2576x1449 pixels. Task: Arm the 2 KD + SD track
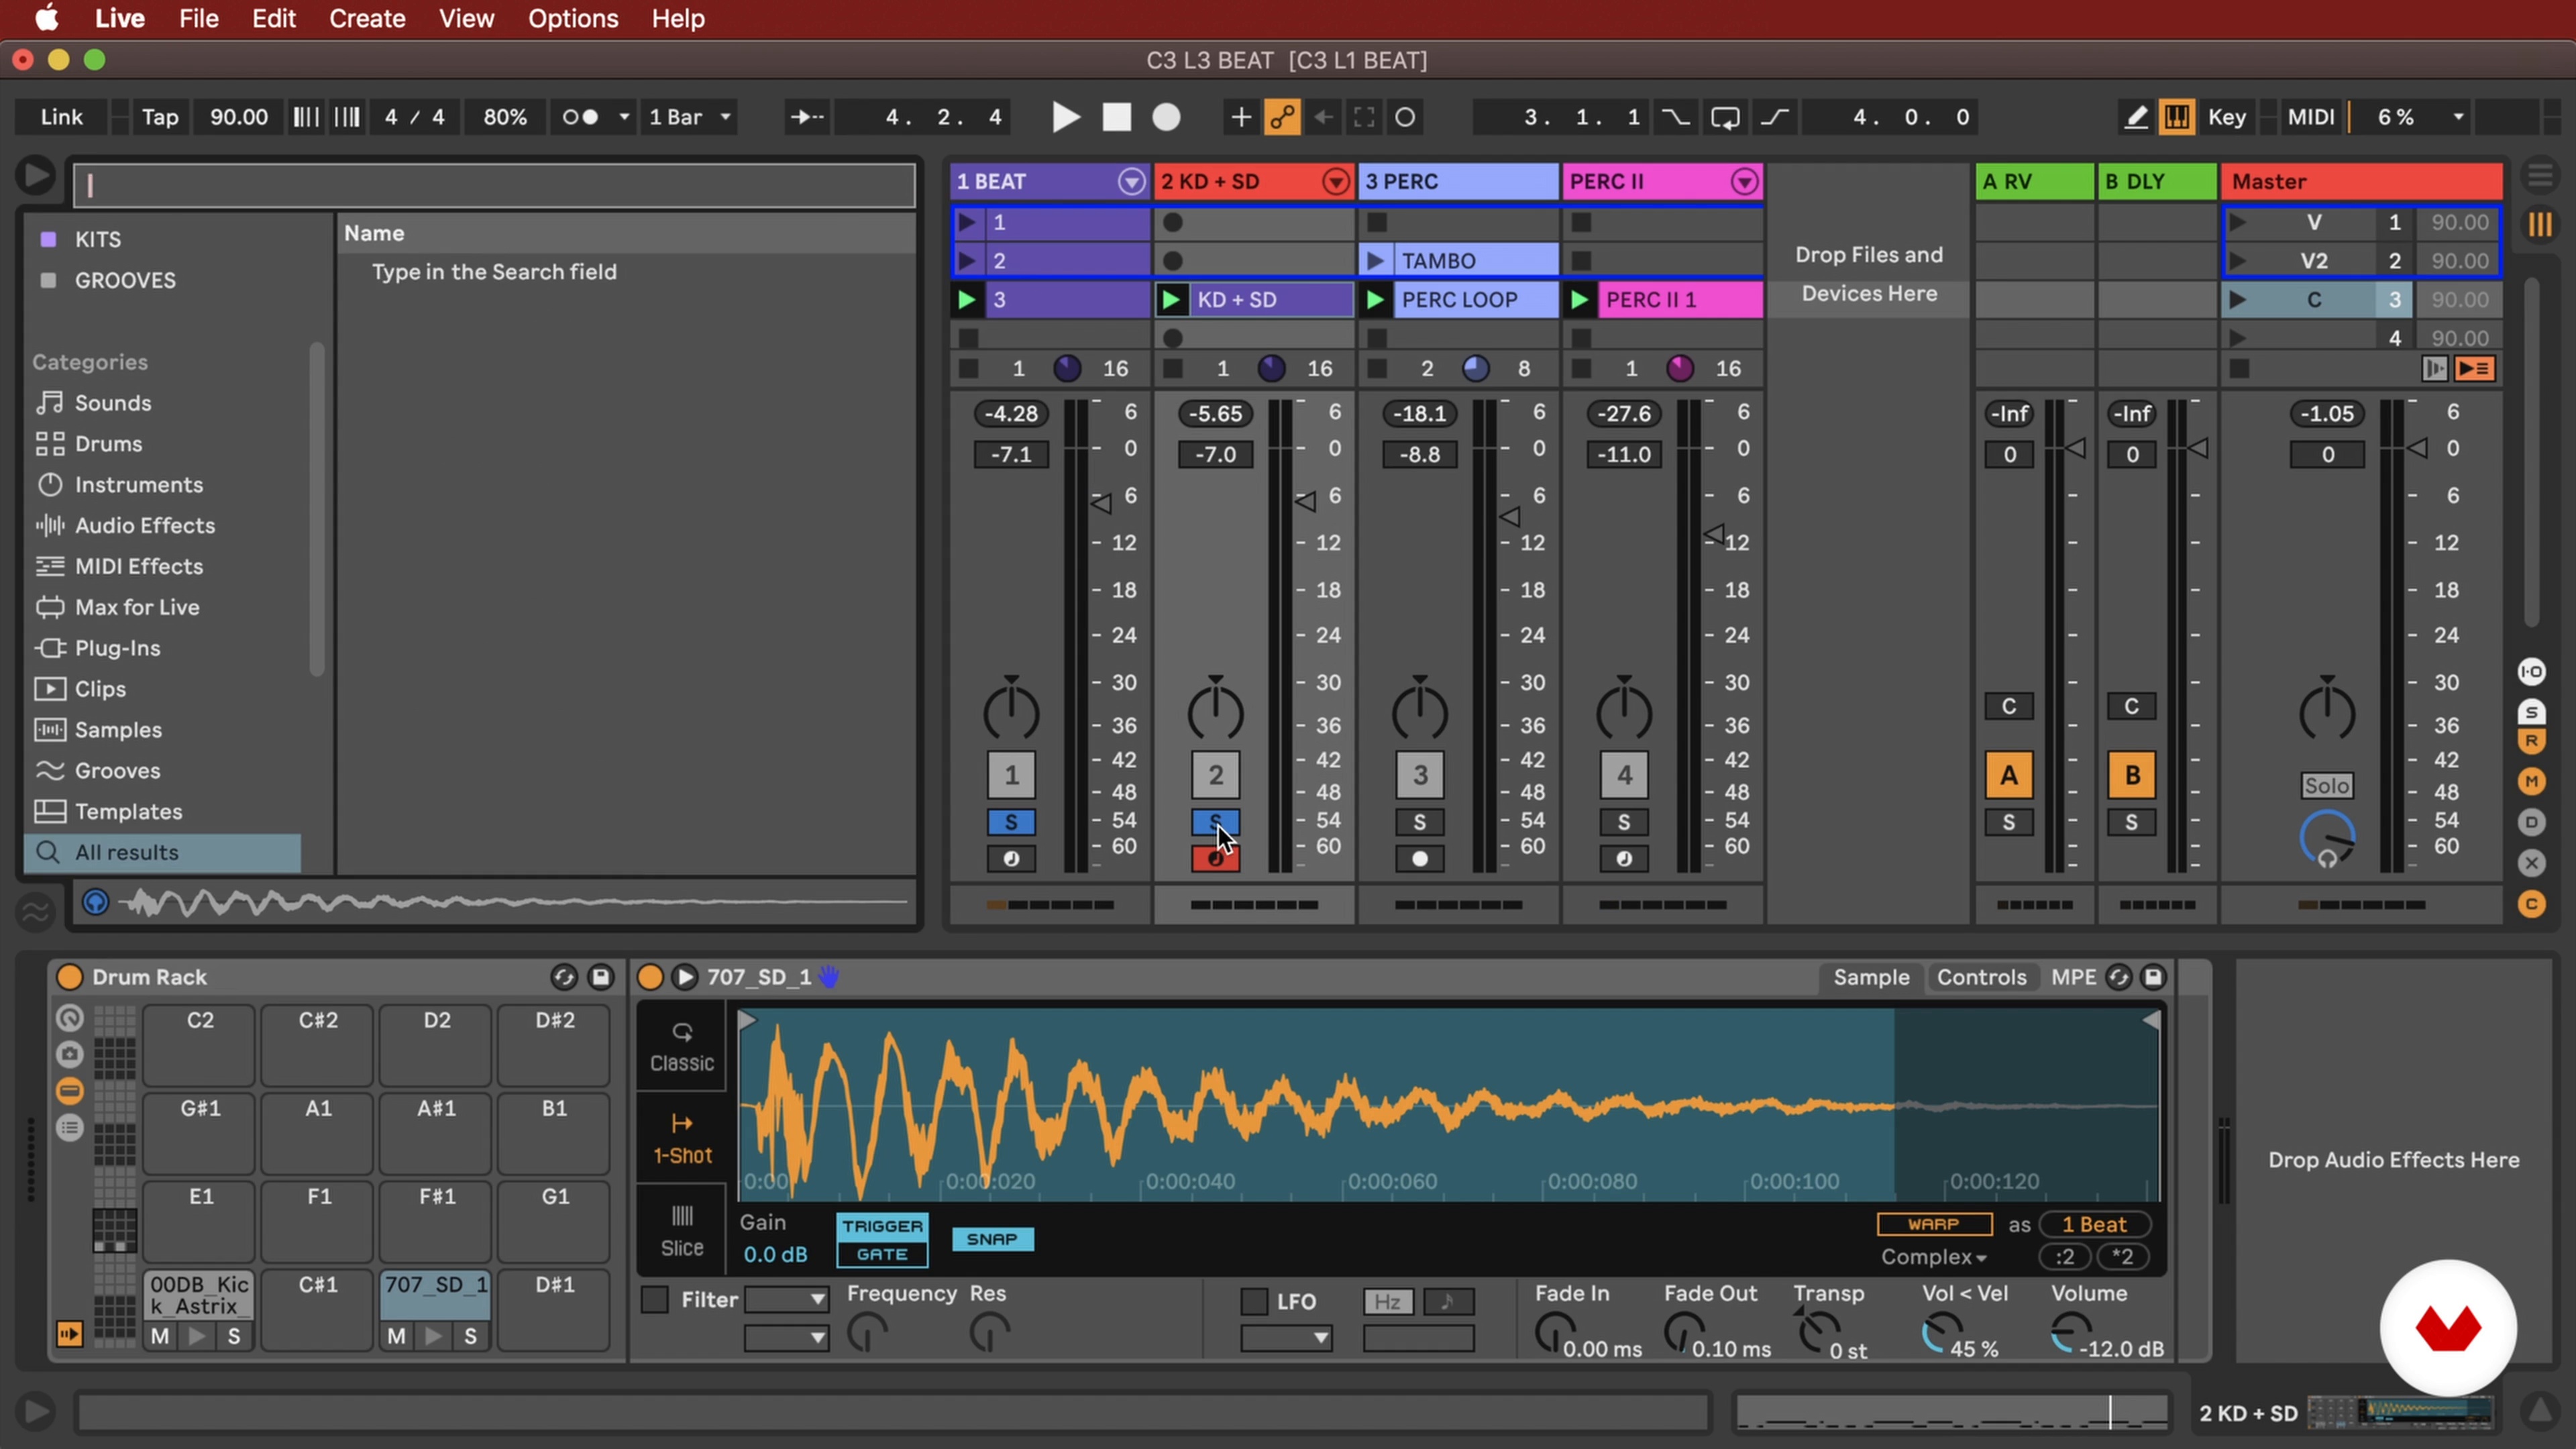pos(1215,859)
